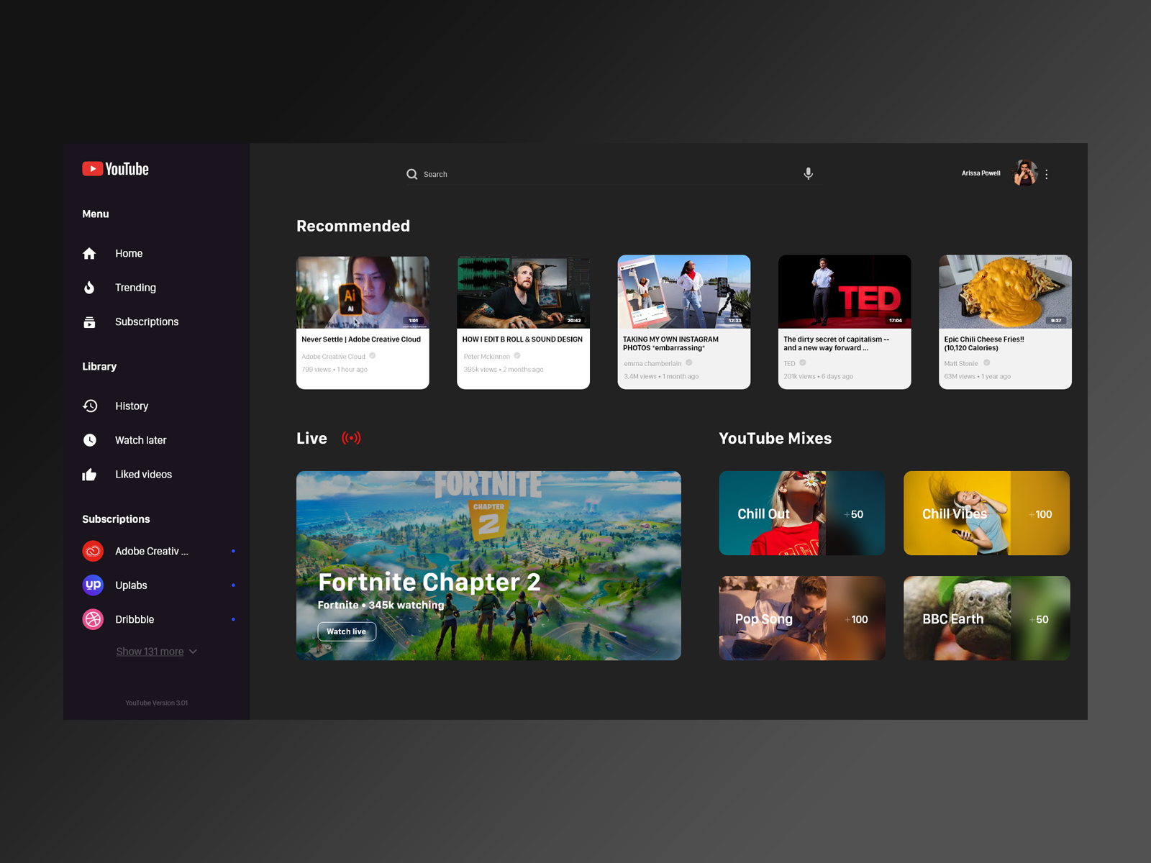Click the Liked videos thumbs-up icon
This screenshot has width=1151, height=863.
(x=89, y=475)
